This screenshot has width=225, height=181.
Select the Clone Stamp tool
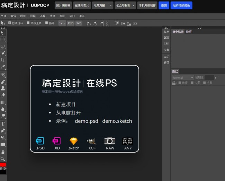[x=3, y=88]
